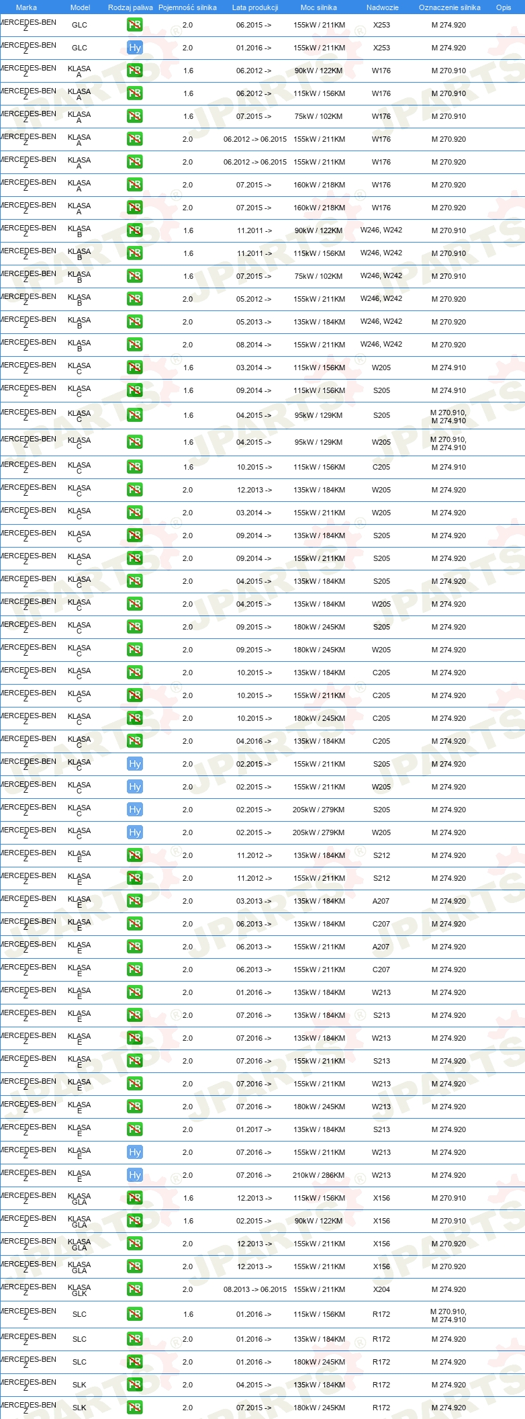
Task: Click hybrid icon for KLASA C 205kW W205
Action: pyautogui.click(x=135, y=832)
